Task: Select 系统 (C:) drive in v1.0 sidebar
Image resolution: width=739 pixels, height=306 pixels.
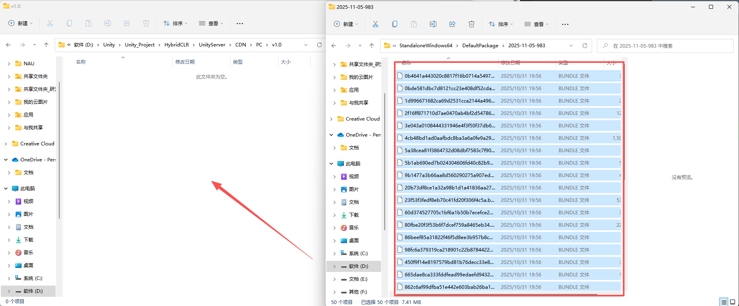Action: [28, 278]
